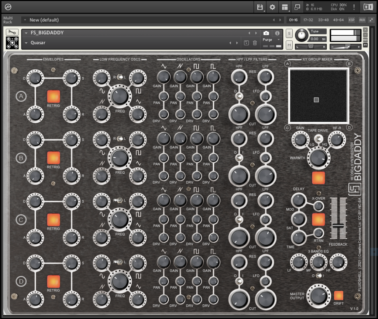This screenshot has height=319, width=378.
Task: Open the multi rack preset dropdown
Action: [25, 20]
